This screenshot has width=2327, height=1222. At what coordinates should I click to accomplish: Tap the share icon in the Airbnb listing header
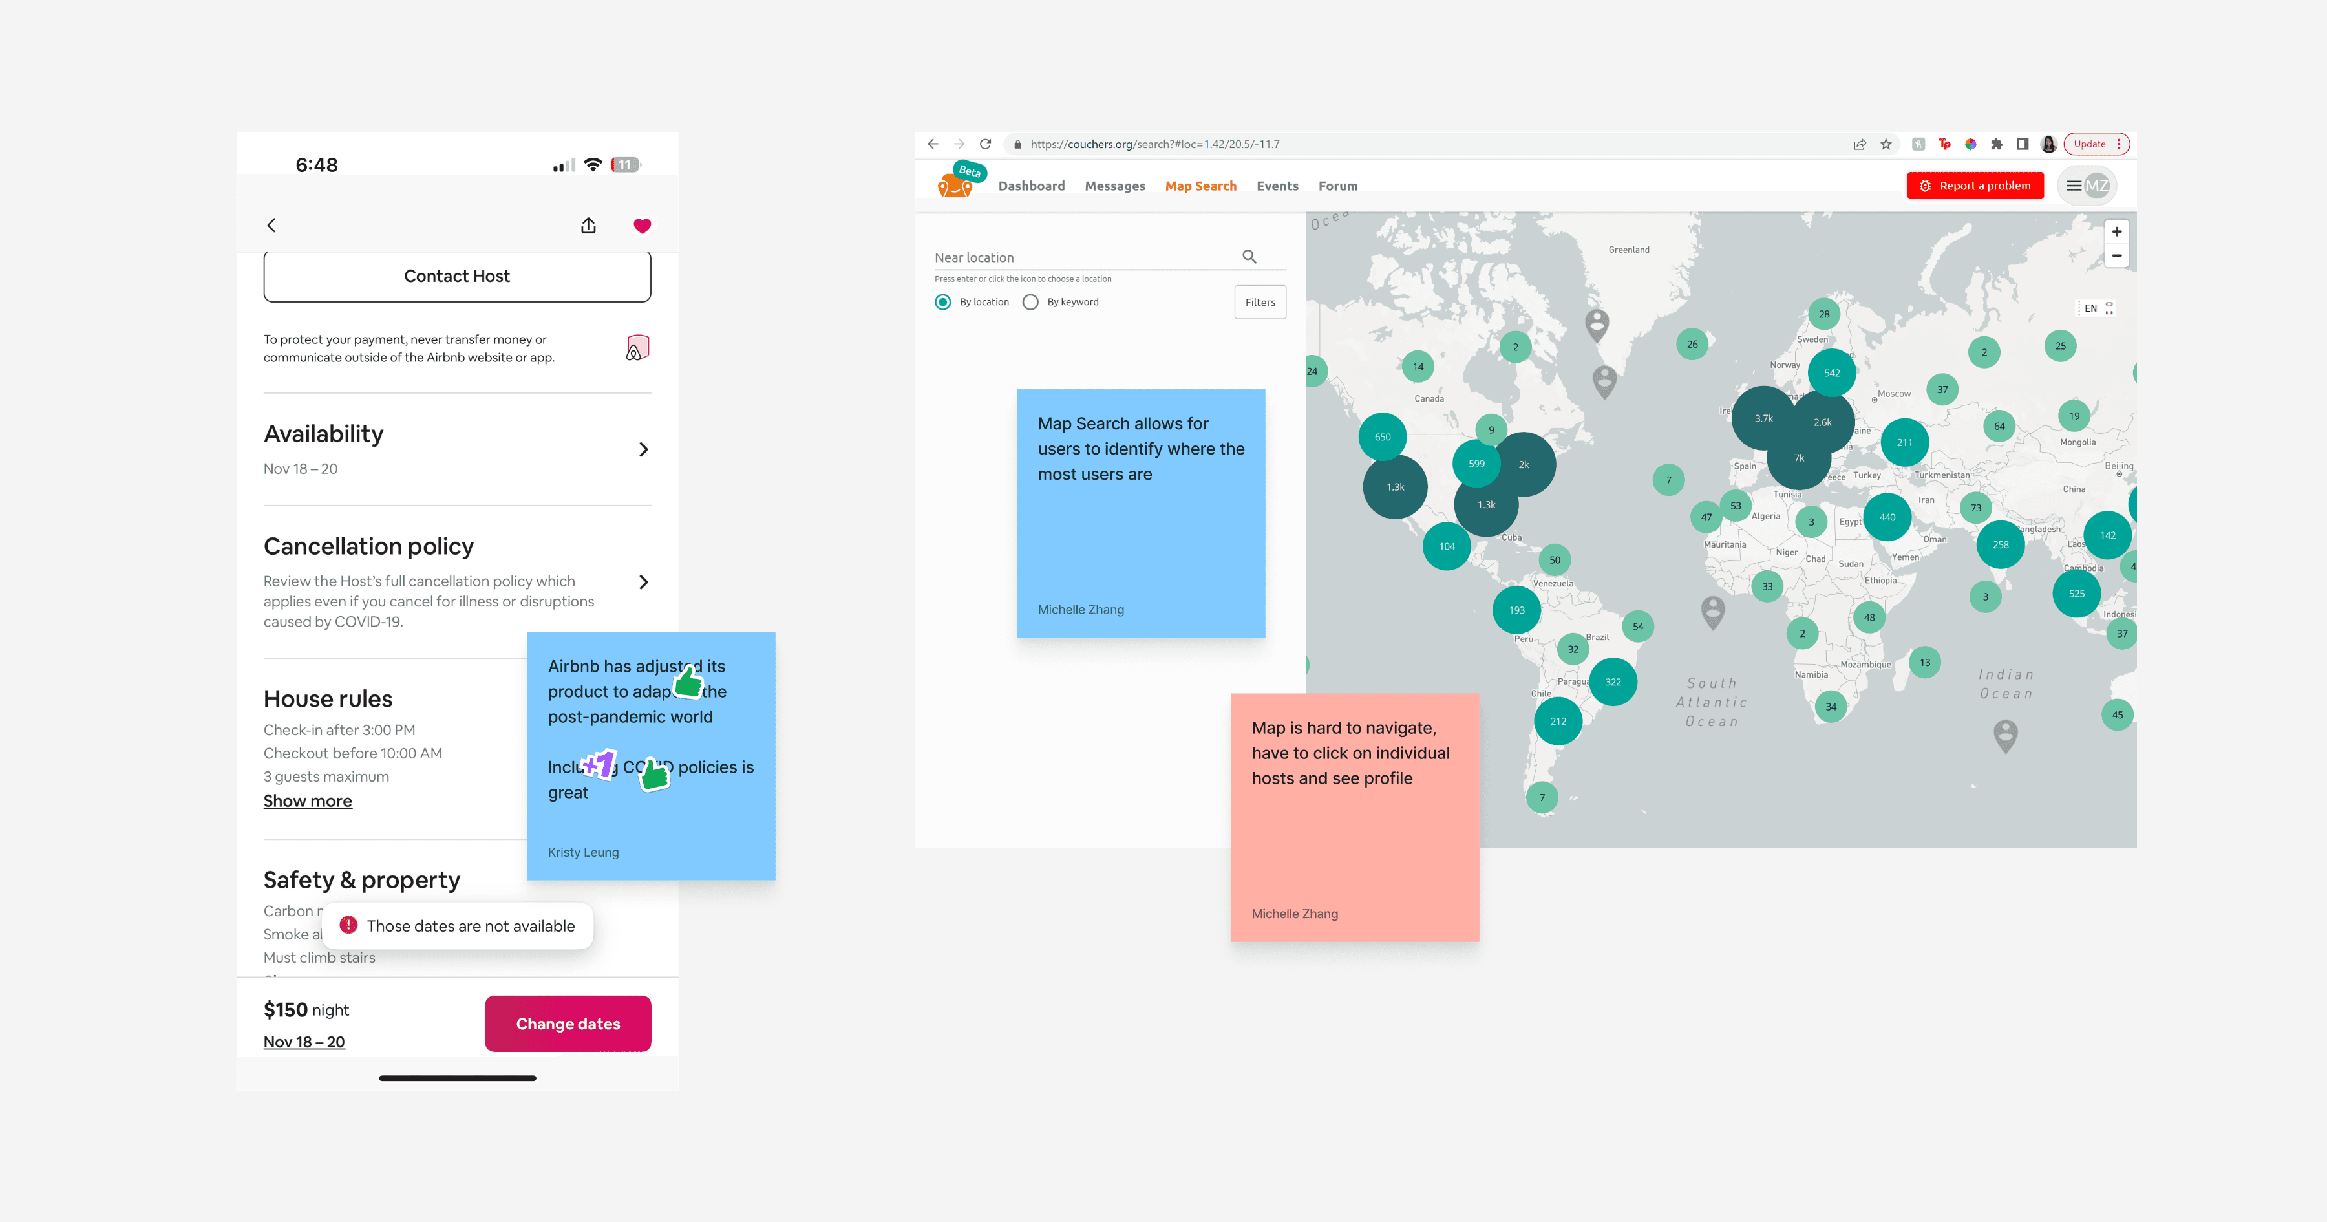point(588,225)
